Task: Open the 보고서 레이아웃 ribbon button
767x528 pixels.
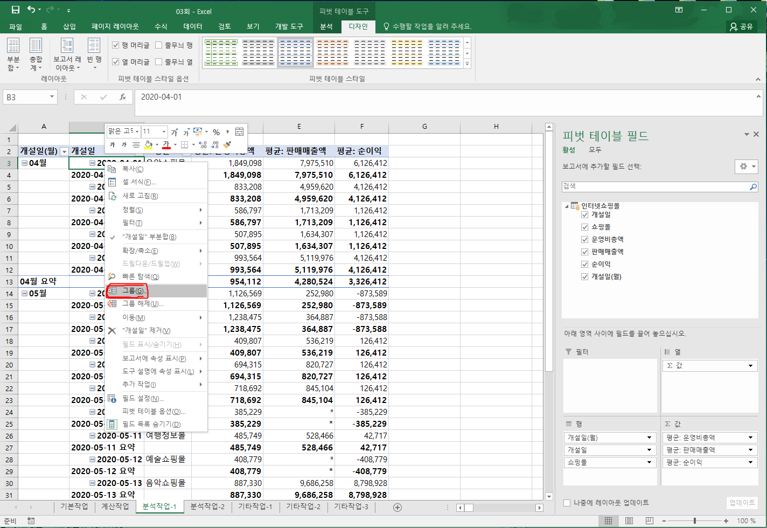Action: (67, 55)
